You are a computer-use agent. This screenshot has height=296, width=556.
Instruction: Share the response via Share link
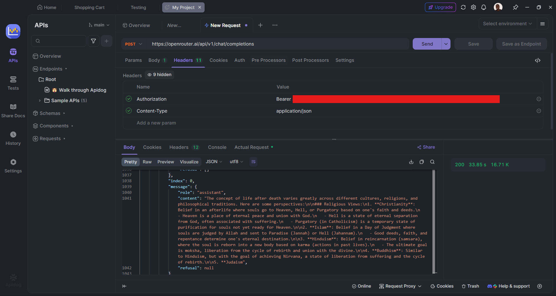coord(426,147)
